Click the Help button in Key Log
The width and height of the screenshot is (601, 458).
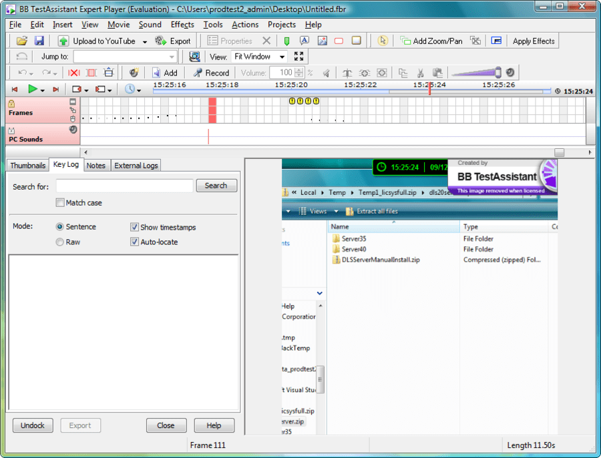coord(214,425)
